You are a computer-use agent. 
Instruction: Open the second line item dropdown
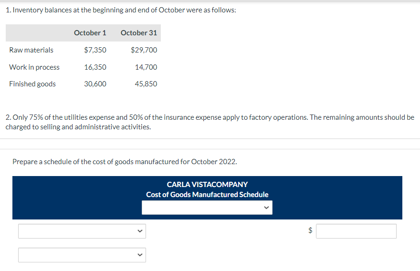82,255
